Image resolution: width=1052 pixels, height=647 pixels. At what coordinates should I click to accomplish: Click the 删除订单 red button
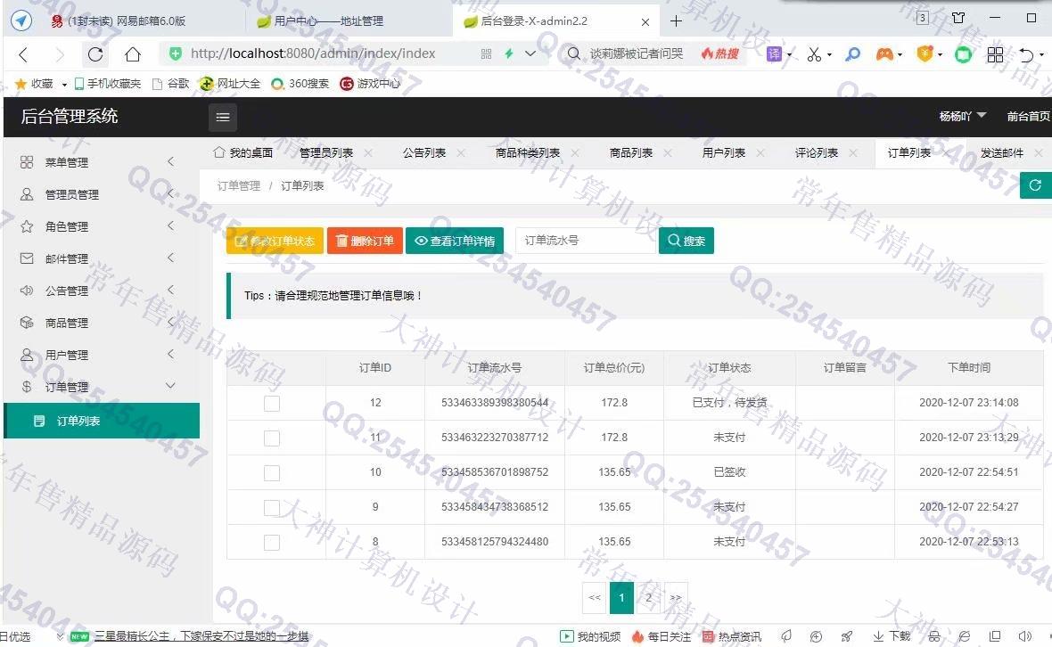click(365, 241)
